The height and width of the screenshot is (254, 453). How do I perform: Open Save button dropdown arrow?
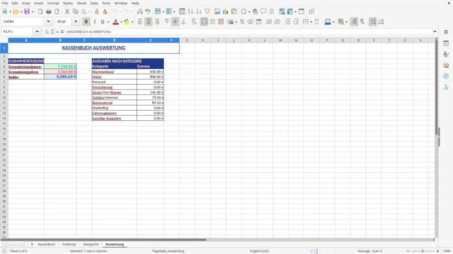coord(32,12)
